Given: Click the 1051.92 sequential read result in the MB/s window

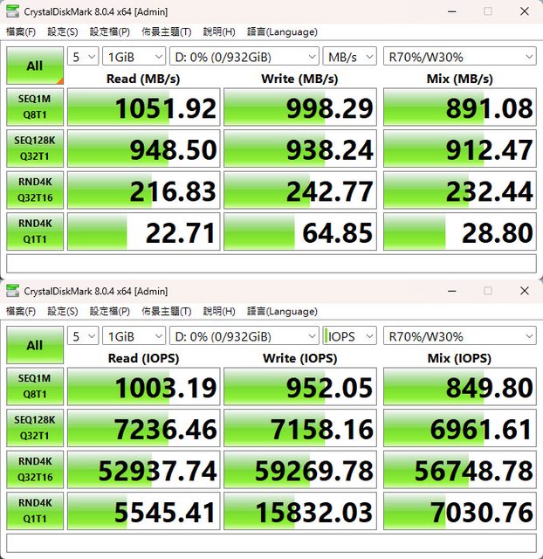Looking at the screenshot, I should (x=143, y=107).
